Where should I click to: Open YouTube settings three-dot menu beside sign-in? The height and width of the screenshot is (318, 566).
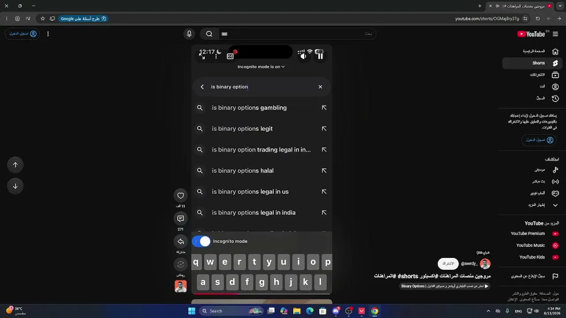pyautogui.click(x=48, y=34)
